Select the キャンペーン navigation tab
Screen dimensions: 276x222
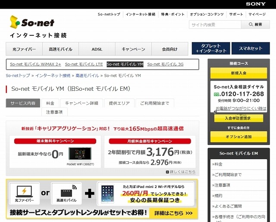(x=133, y=49)
